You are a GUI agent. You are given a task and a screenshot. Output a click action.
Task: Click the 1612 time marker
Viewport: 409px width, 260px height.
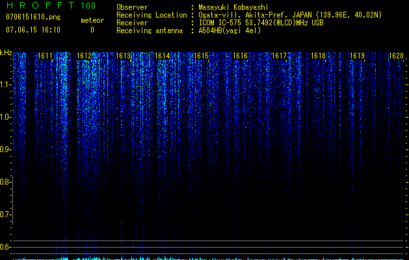85,56
